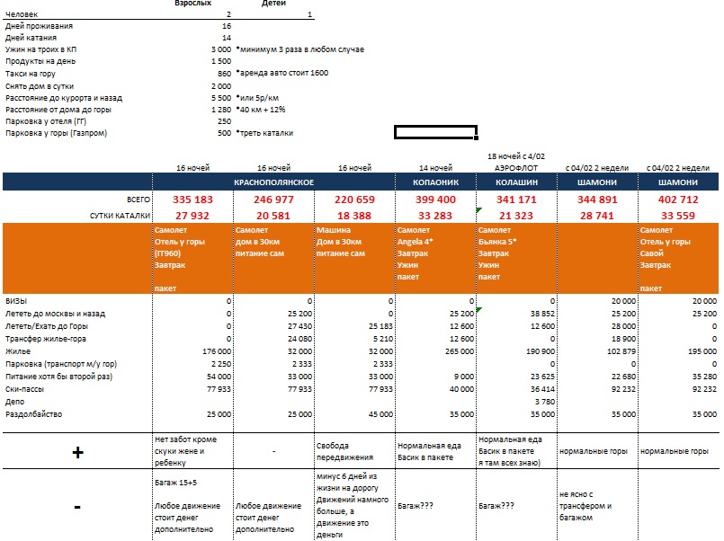This screenshot has width=724, height=541.
Task: Click the red total 220 659
Action: click(x=354, y=200)
